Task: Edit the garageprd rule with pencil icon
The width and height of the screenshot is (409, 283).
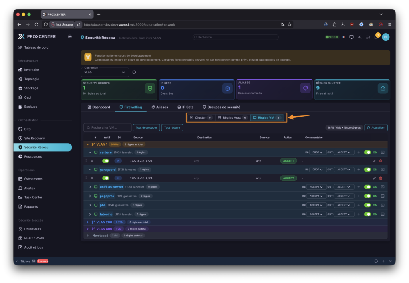Action: tap(374, 178)
